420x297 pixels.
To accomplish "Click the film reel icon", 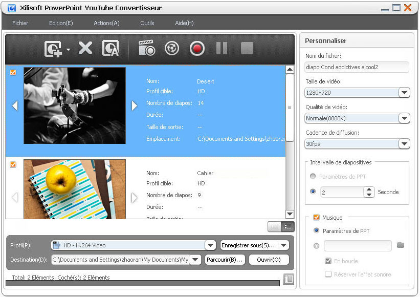I will [172, 49].
